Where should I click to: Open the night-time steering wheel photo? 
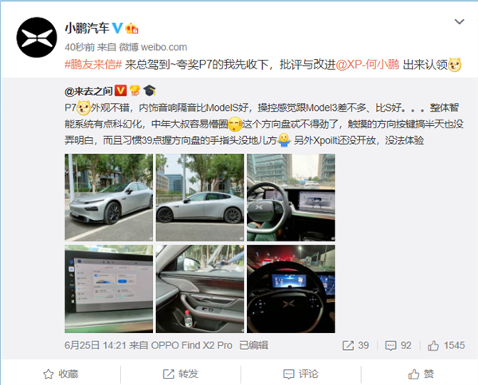[x=291, y=289]
